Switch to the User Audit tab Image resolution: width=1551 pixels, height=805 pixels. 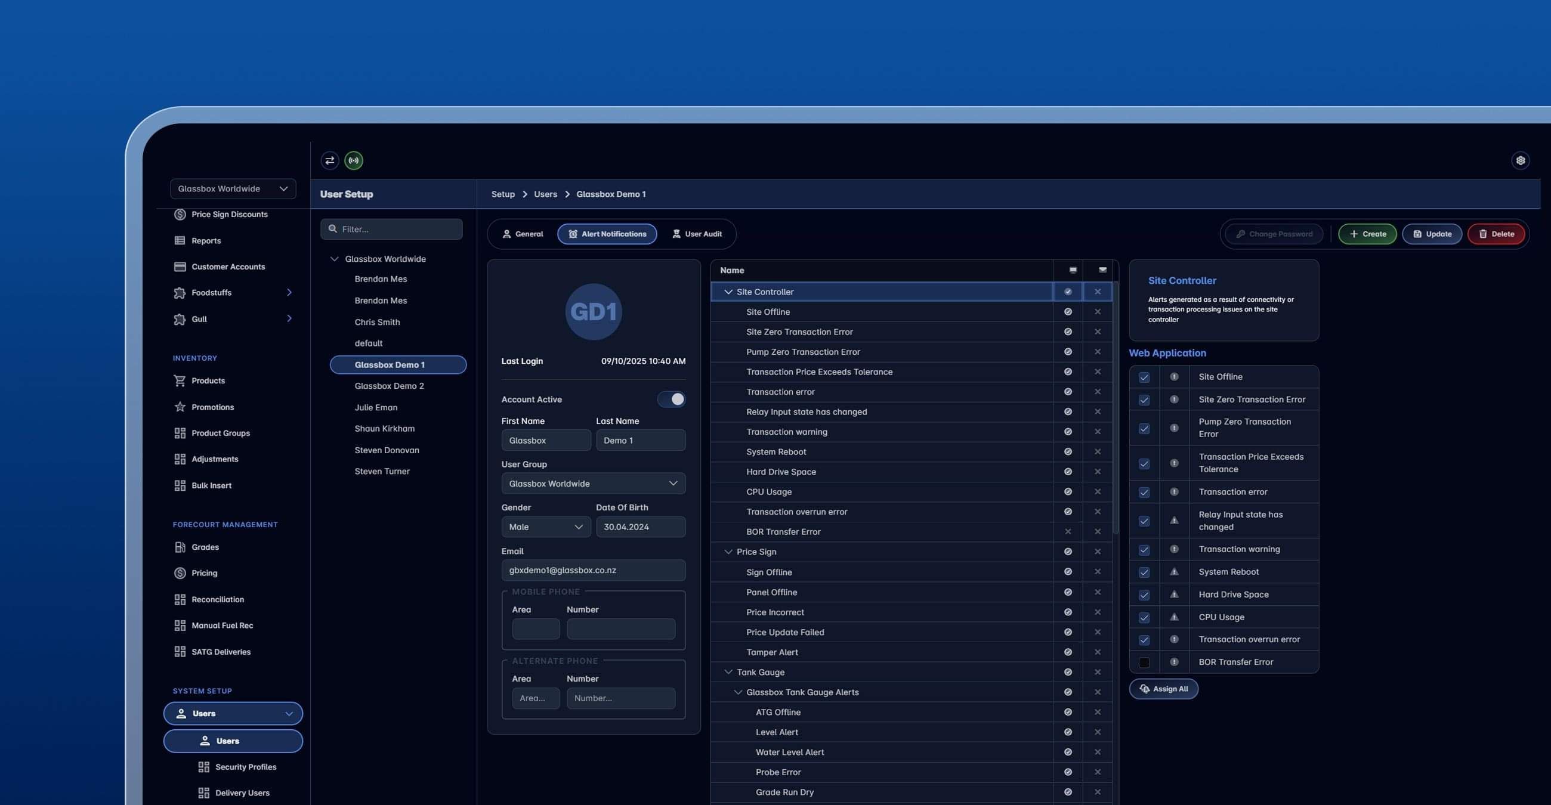point(697,234)
